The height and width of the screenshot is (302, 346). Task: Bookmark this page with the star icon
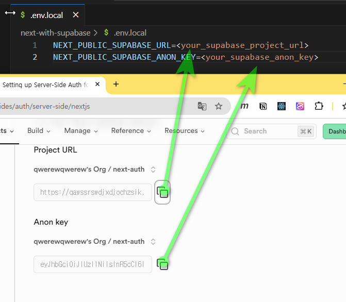point(219,106)
